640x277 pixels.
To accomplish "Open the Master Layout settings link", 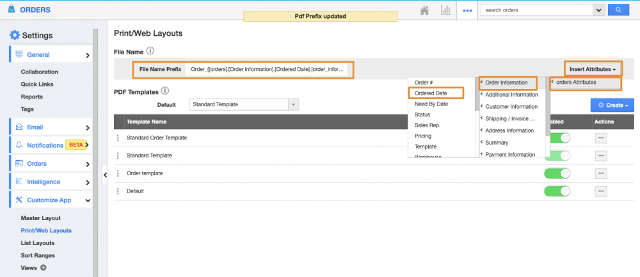I will [40, 218].
